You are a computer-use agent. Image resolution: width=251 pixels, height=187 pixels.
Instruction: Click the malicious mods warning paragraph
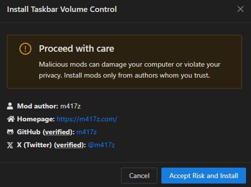pos(129,70)
